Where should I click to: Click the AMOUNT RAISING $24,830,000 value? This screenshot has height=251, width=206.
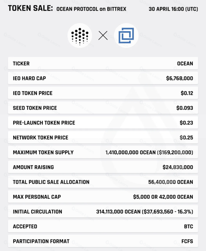click(178, 167)
